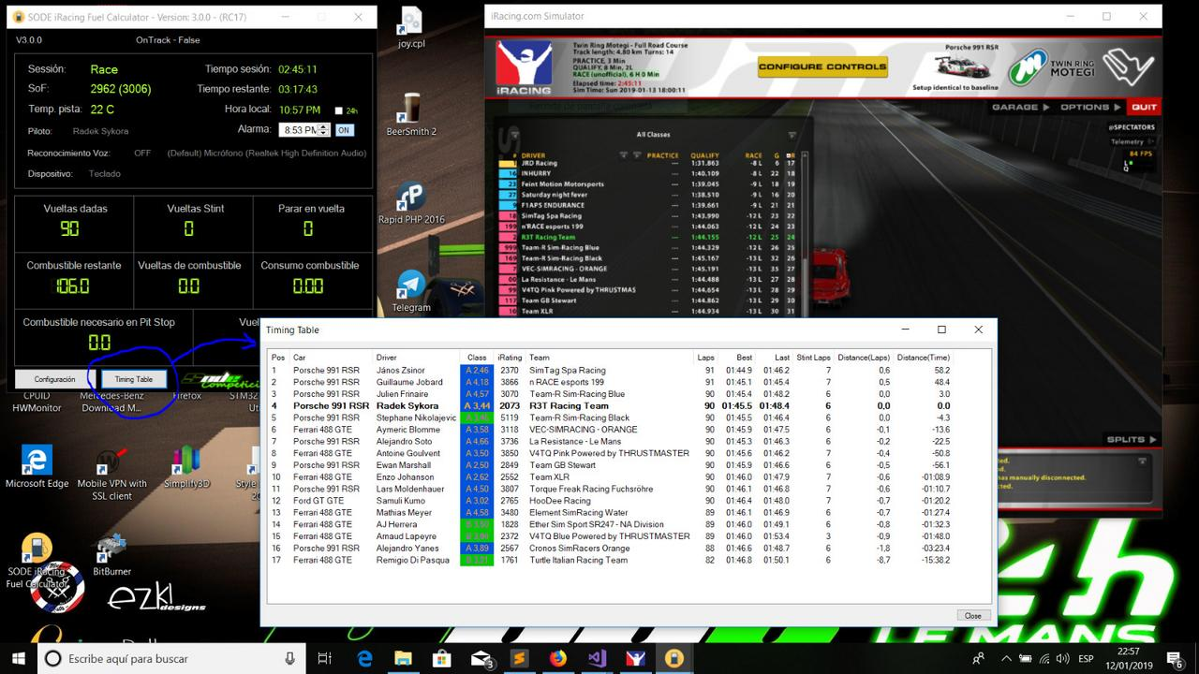The image size is (1199, 674).
Task: Open Edge browser from taskbar
Action: pos(364,658)
